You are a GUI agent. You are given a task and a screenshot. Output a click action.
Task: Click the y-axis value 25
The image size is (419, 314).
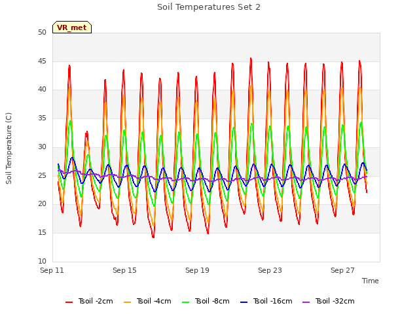pos(42,176)
